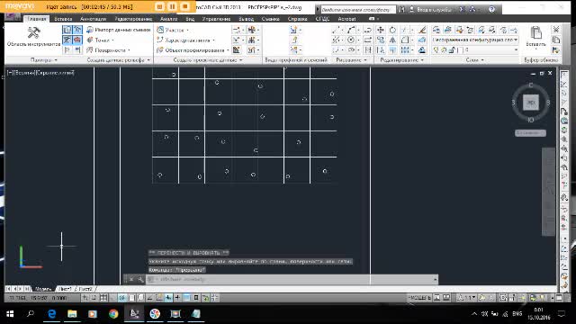Expand the Поверхности dropdown

click(108, 50)
